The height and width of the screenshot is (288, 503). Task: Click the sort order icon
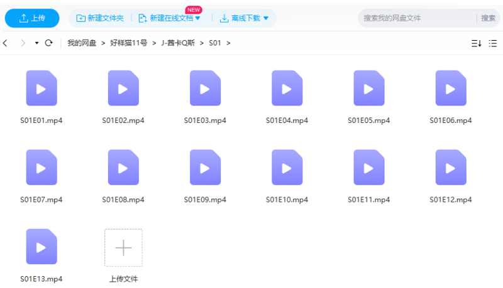[476, 43]
